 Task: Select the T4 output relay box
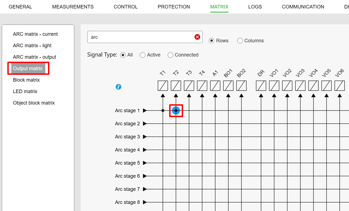tap(202, 86)
